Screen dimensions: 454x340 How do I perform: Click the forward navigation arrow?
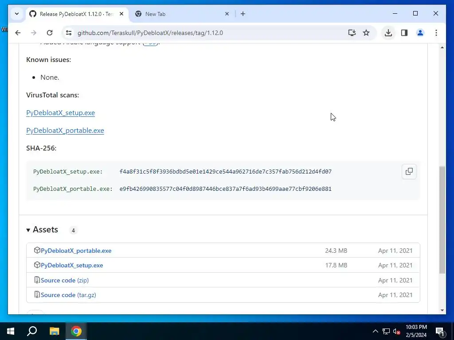34,33
